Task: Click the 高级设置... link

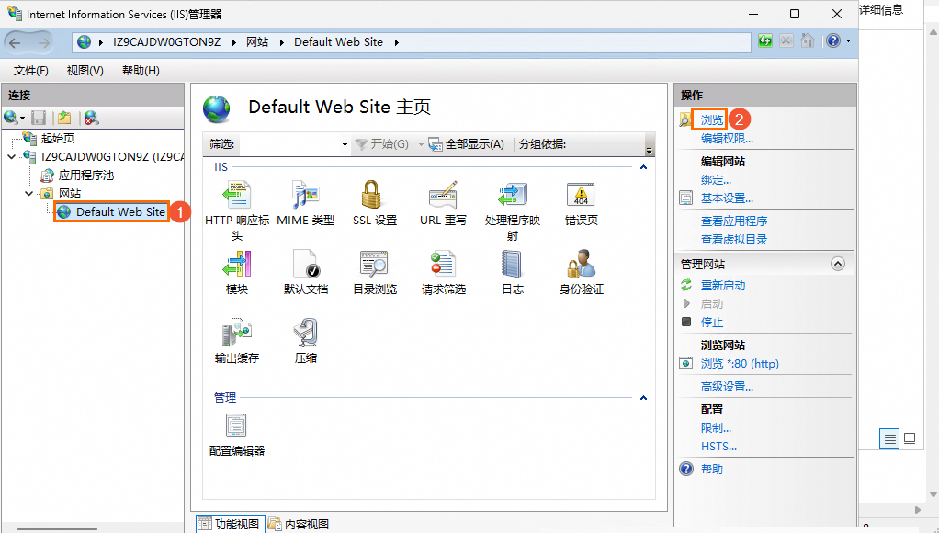Action: (727, 387)
